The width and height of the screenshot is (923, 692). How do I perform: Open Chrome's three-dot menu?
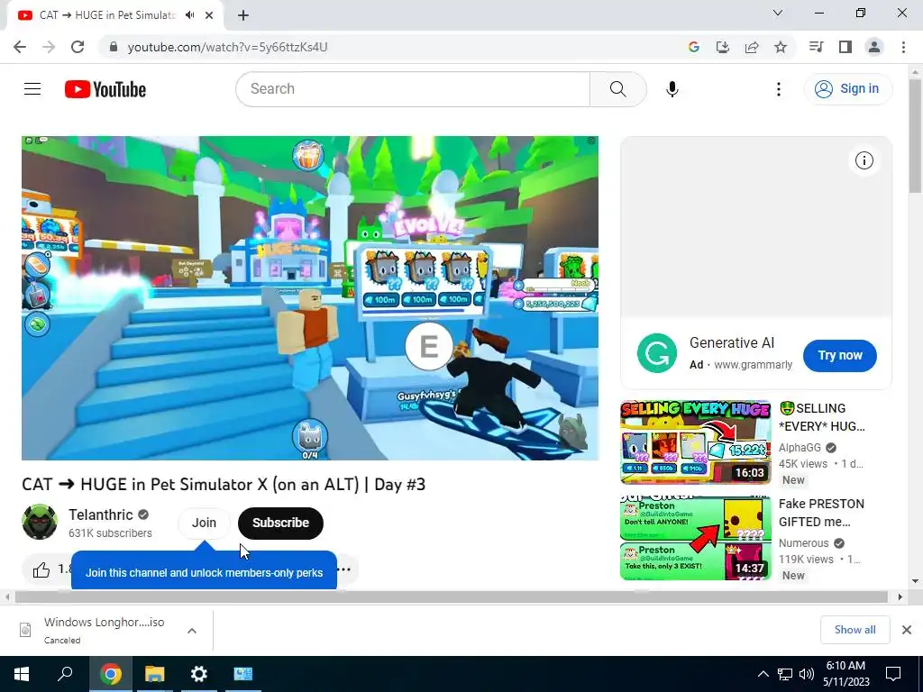(x=903, y=47)
